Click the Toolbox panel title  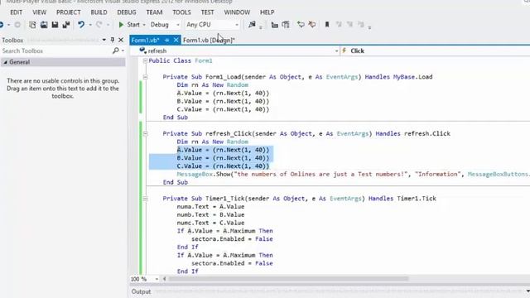(x=12, y=41)
